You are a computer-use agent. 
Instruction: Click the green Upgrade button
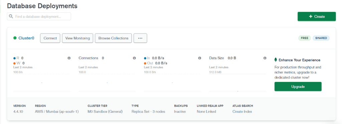298,87
